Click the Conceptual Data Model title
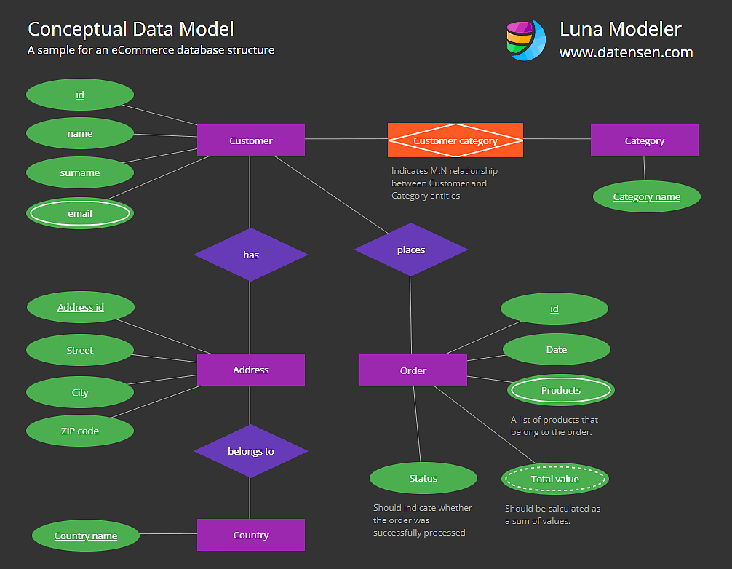 point(130,29)
